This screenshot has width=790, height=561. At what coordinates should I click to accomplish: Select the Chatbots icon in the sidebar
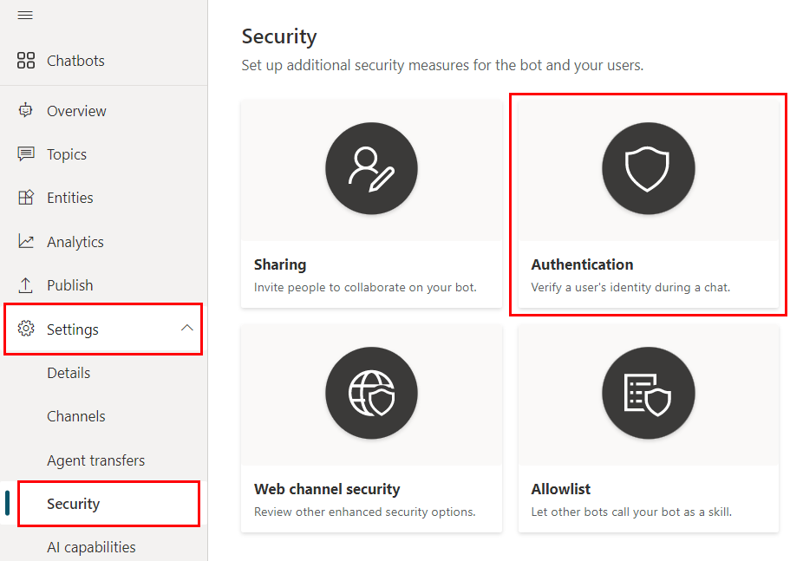click(x=24, y=61)
